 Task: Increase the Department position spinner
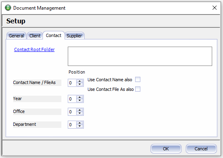click(x=79, y=123)
